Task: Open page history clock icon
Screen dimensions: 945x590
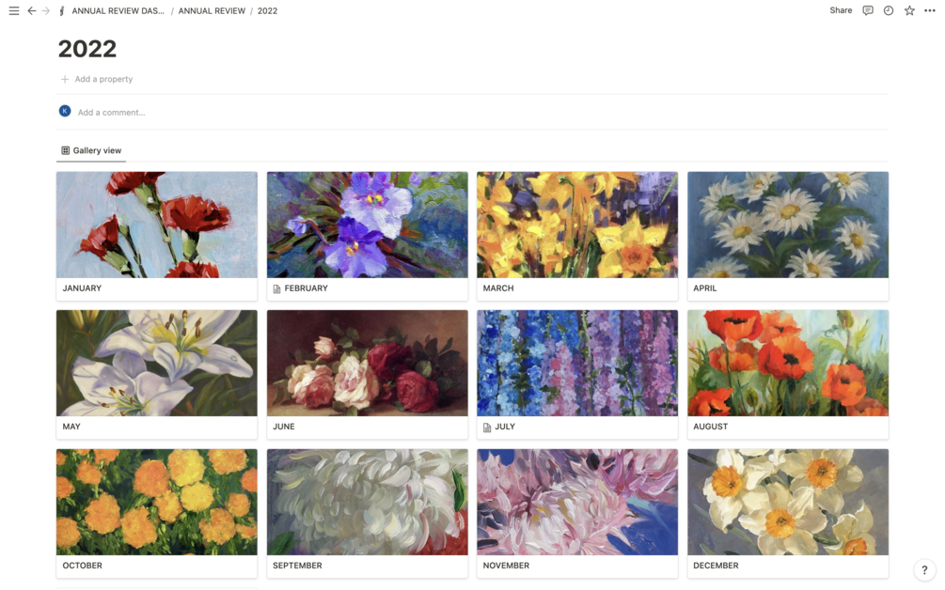Action: [889, 10]
